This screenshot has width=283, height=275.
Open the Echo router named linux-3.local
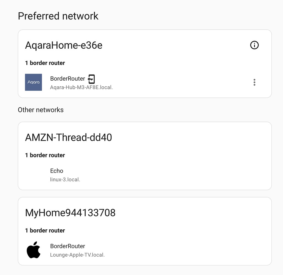[65, 179]
